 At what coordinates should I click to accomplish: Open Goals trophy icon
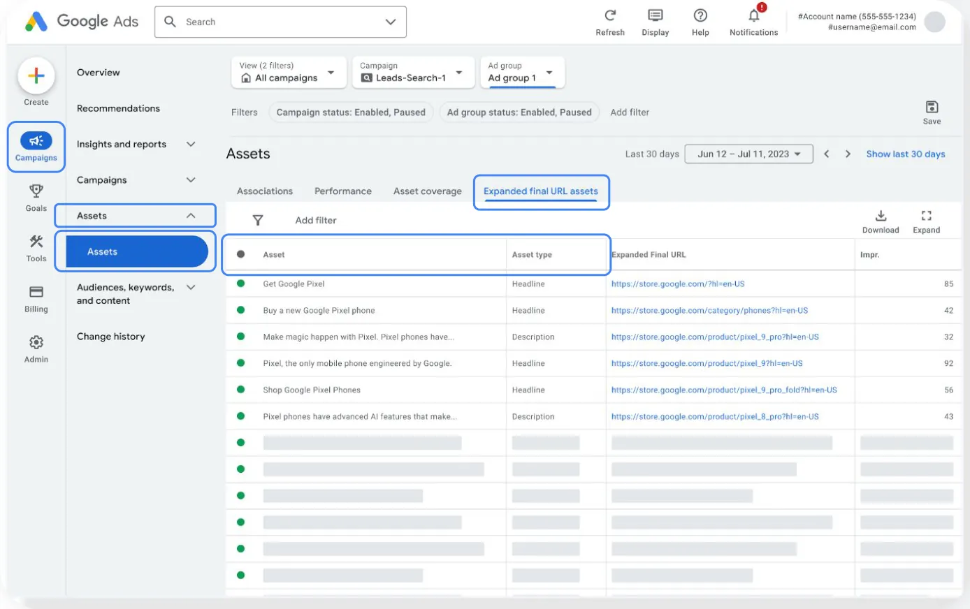pos(36,191)
